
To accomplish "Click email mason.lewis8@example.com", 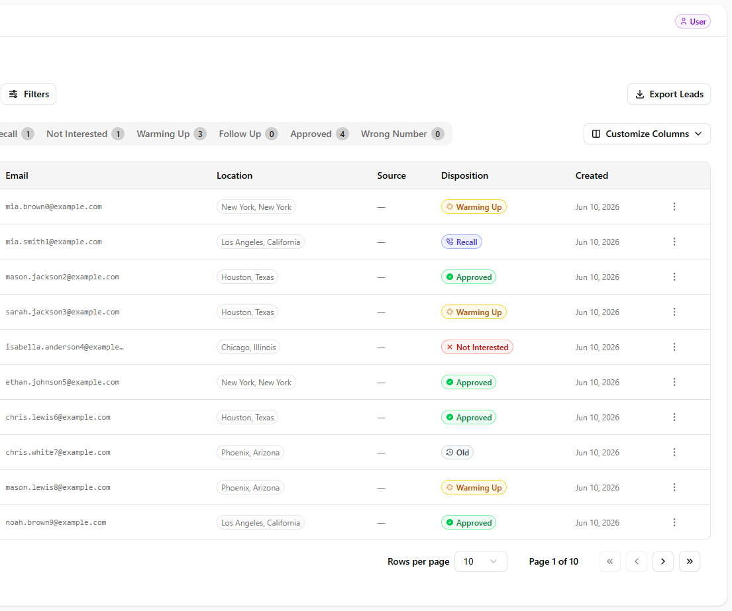I will [58, 487].
